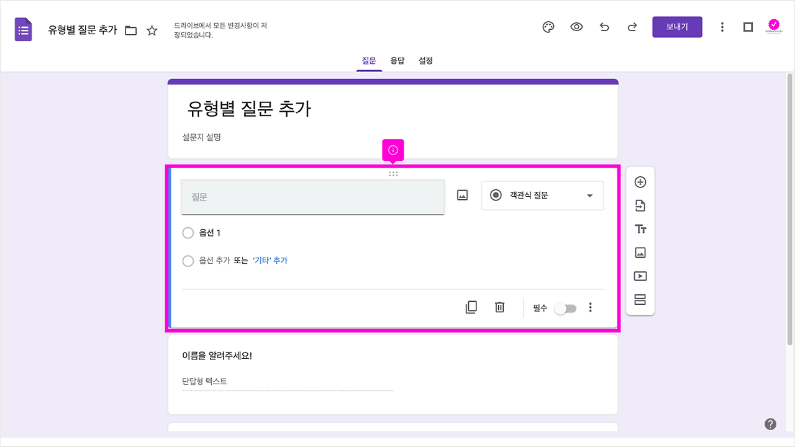This screenshot has height=447, width=795.
Task: Add an image using the sidebar icon
Action: point(640,252)
